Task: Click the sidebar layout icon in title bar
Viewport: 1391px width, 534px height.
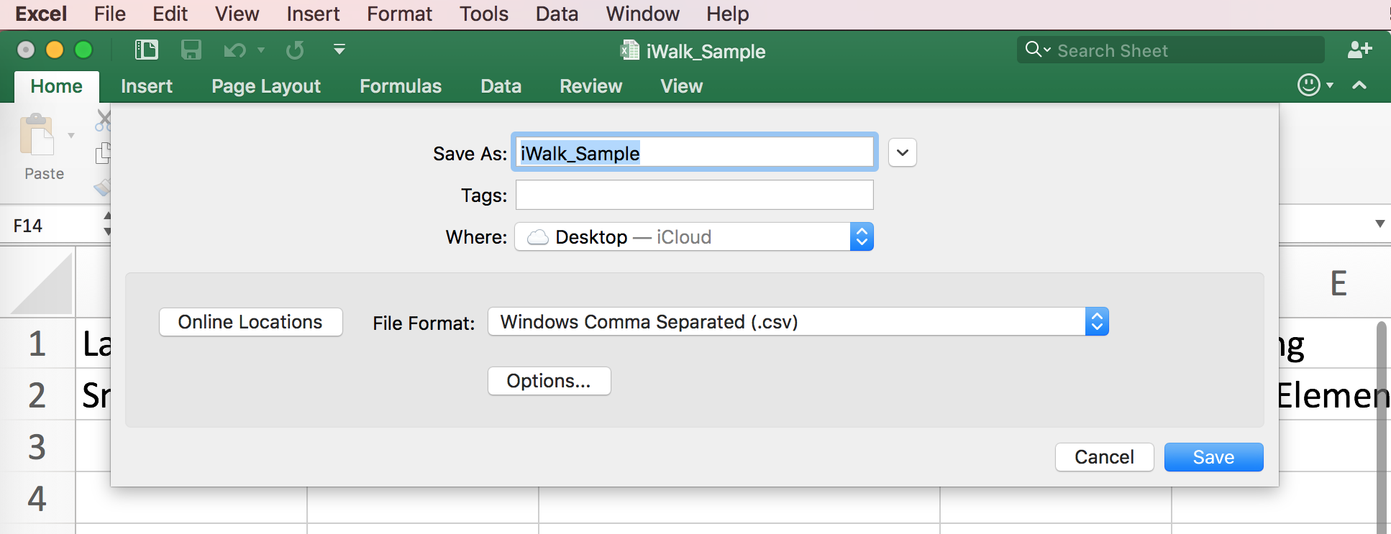Action: pos(146,50)
